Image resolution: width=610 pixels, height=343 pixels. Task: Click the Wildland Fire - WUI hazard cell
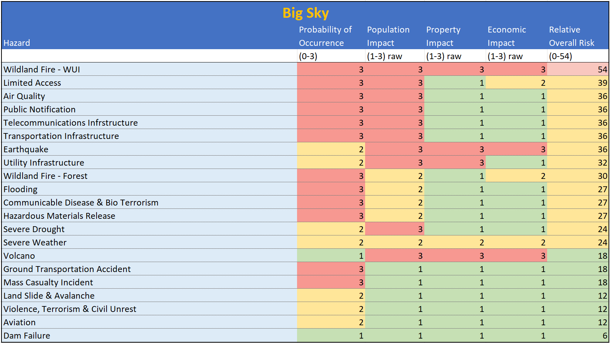[42, 69]
